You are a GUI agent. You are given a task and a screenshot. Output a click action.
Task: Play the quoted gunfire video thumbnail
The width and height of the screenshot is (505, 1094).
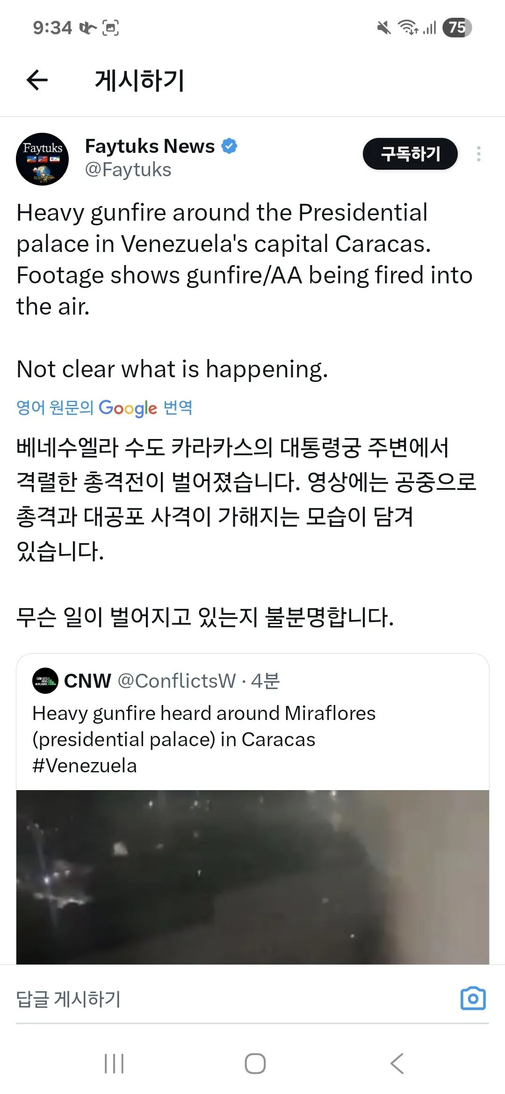tap(252, 877)
